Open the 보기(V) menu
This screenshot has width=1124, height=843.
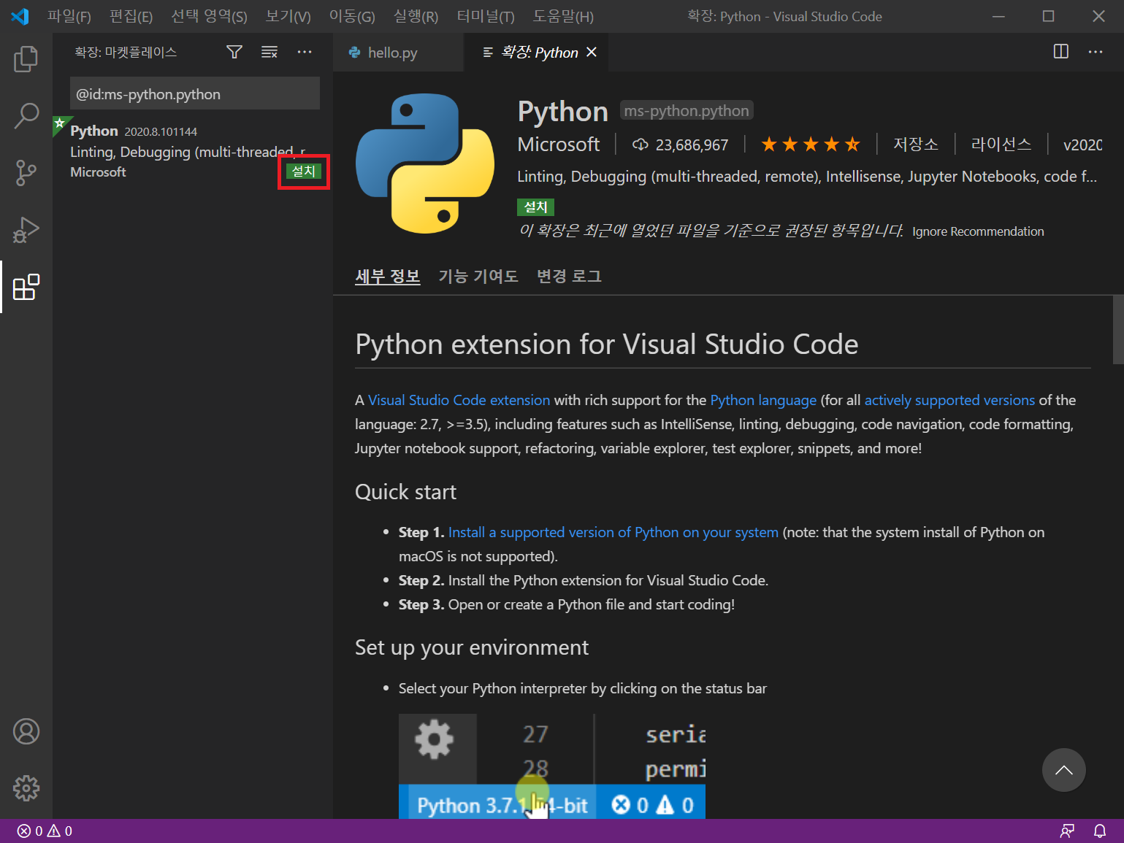288,16
